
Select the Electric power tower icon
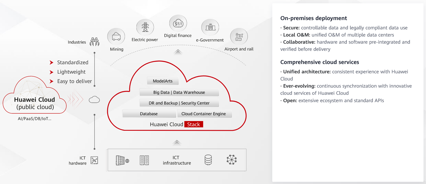[x=145, y=27]
